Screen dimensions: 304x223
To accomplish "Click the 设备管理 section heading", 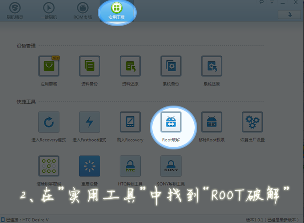I will pos(26,46).
